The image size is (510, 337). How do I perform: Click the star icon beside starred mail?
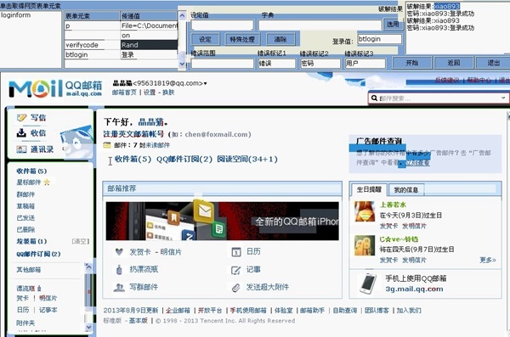pyautogui.click(x=47, y=183)
